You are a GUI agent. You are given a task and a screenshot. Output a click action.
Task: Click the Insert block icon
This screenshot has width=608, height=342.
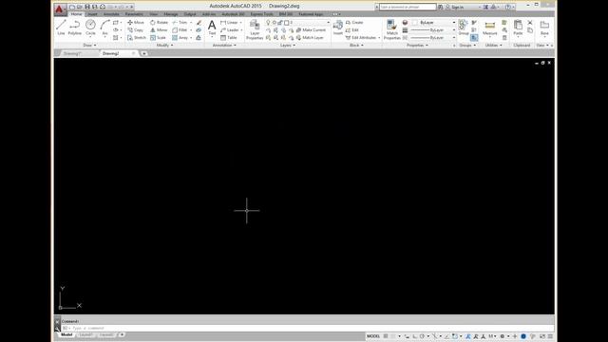pyautogui.click(x=338, y=28)
